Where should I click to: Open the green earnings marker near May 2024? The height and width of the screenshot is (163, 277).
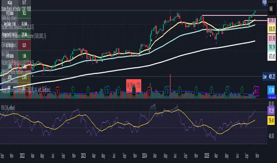pyautogui.click(x=165, y=91)
